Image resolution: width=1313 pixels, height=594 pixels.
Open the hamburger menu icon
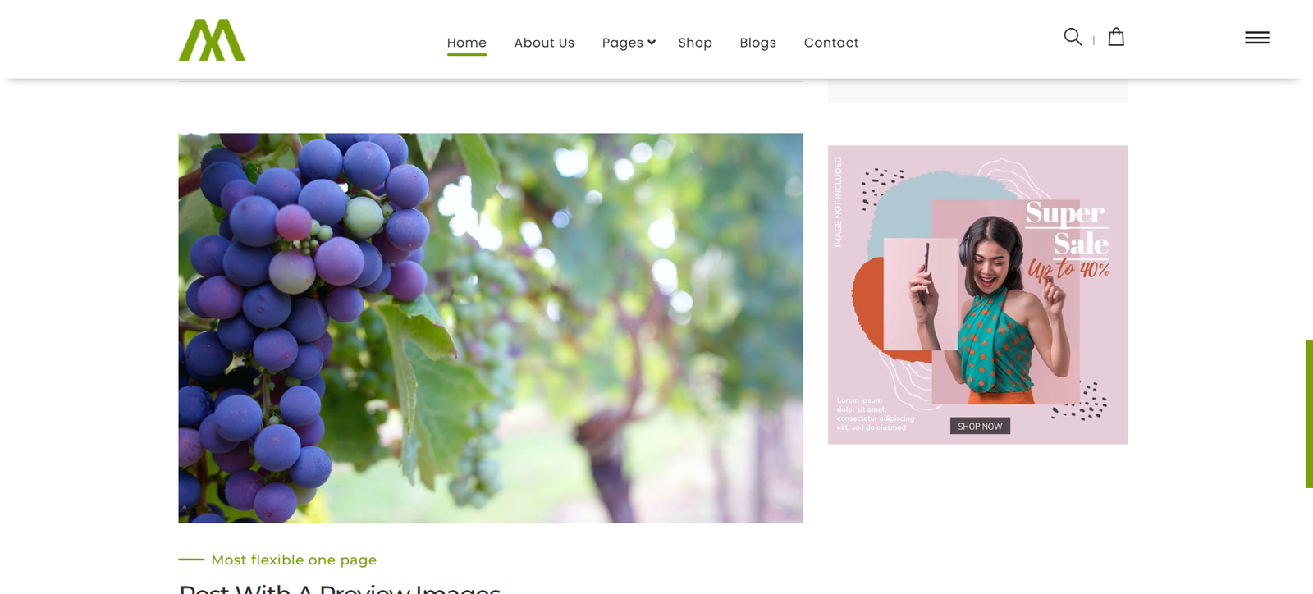1256,38
